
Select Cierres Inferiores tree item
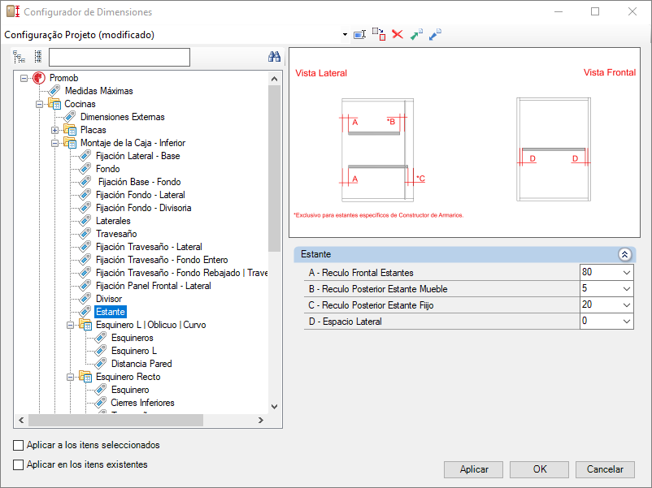click(142, 403)
